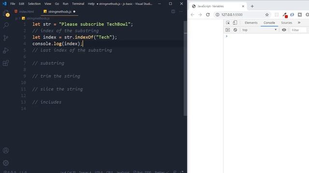Click the editor vertical scrollbar

(x=185, y=69)
